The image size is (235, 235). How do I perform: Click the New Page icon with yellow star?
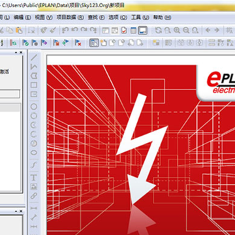point(103,42)
